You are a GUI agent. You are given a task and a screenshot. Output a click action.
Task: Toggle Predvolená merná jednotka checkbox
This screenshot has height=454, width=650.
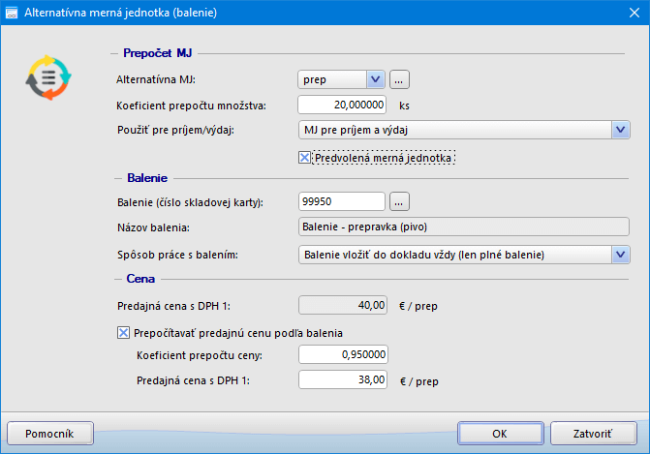pyautogui.click(x=305, y=157)
